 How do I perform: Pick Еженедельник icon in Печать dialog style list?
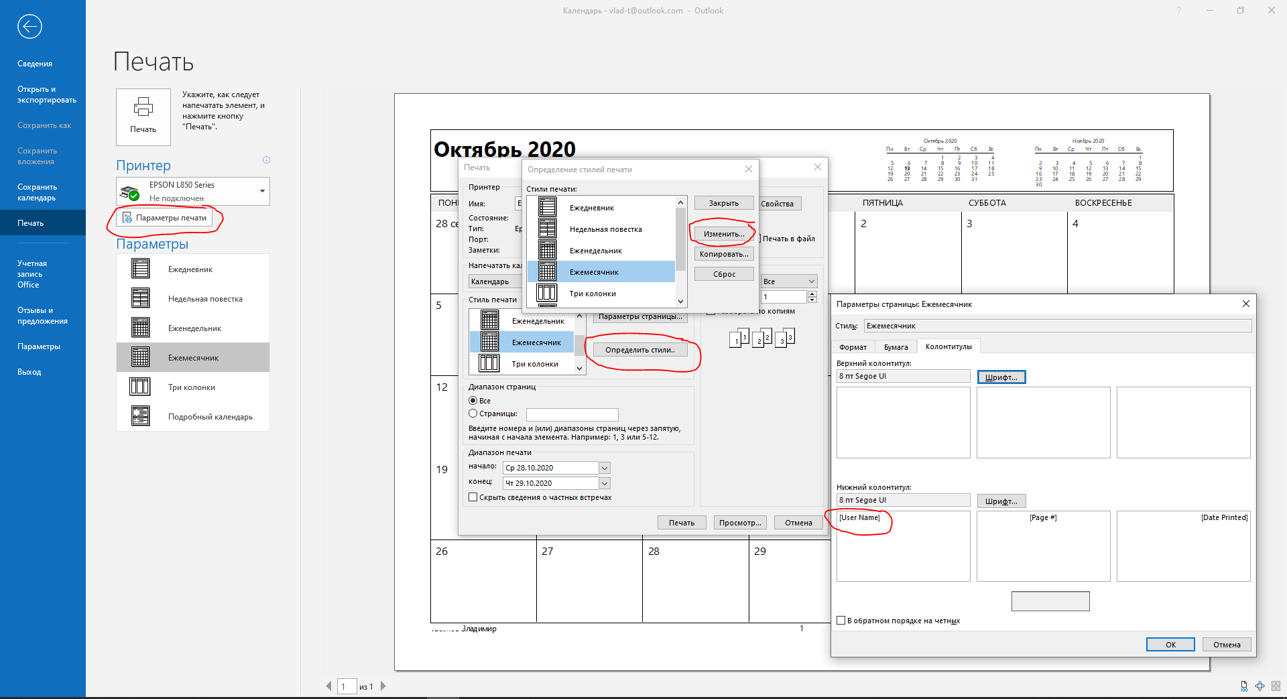pyautogui.click(x=489, y=320)
